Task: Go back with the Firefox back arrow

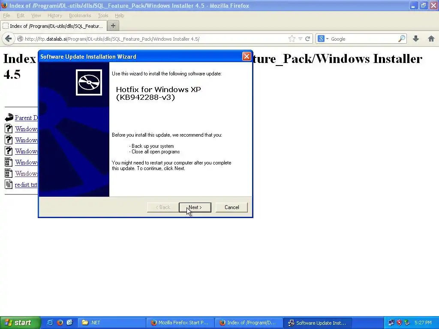Action: coord(9,39)
